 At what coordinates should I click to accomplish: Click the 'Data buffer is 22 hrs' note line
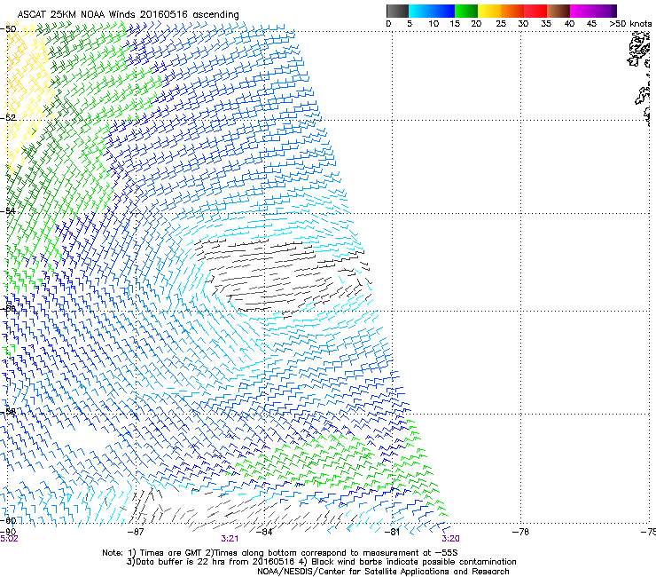pos(321,562)
